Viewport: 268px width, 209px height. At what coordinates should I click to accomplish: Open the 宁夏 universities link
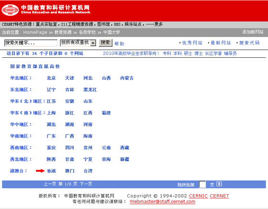pyautogui.click(x=88, y=159)
